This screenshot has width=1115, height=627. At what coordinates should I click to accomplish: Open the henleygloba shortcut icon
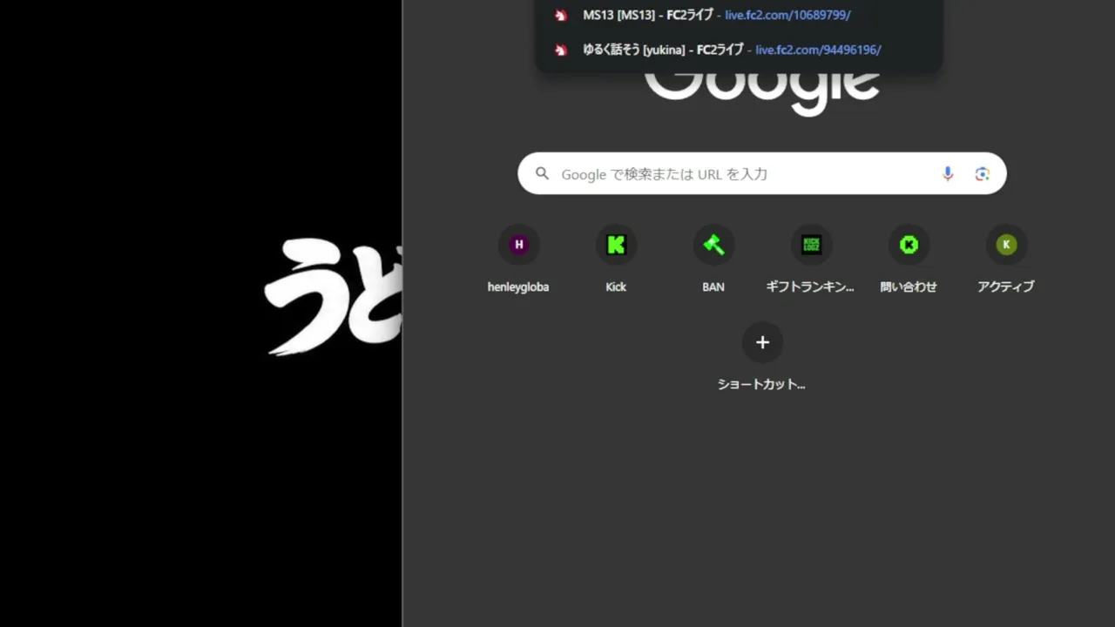coord(518,245)
